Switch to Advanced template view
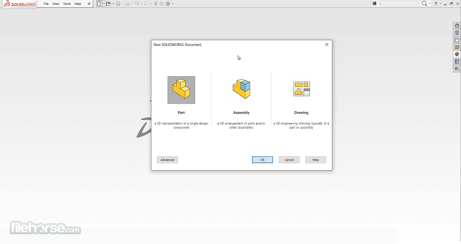 pos(167,160)
